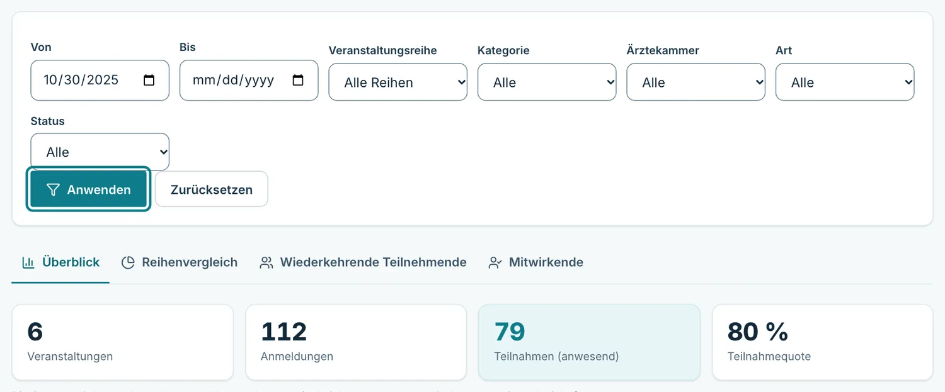This screenshot has width=945, height=392.
Task: Select the Teilnahmequote card showing 80 %
Action: (822, 342)
